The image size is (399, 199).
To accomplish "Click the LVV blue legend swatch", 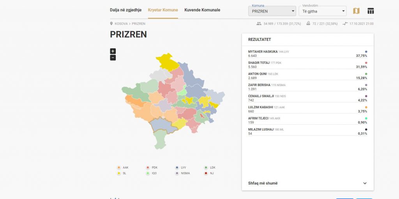I will 177,167.
